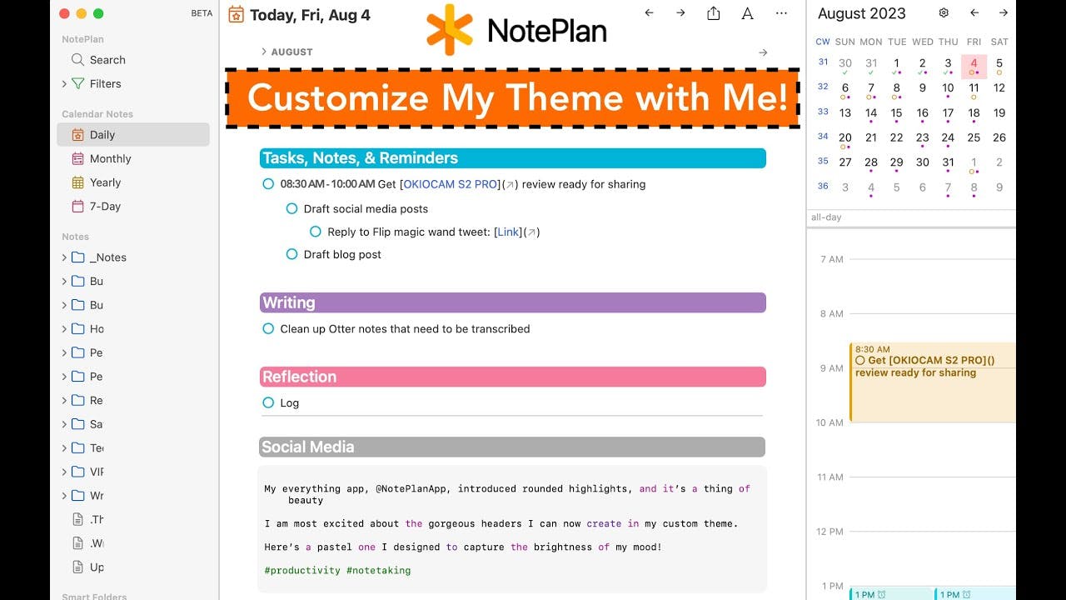Click the calendar icon beside Today title
The image size is (1066, 600).
point(236,14)
